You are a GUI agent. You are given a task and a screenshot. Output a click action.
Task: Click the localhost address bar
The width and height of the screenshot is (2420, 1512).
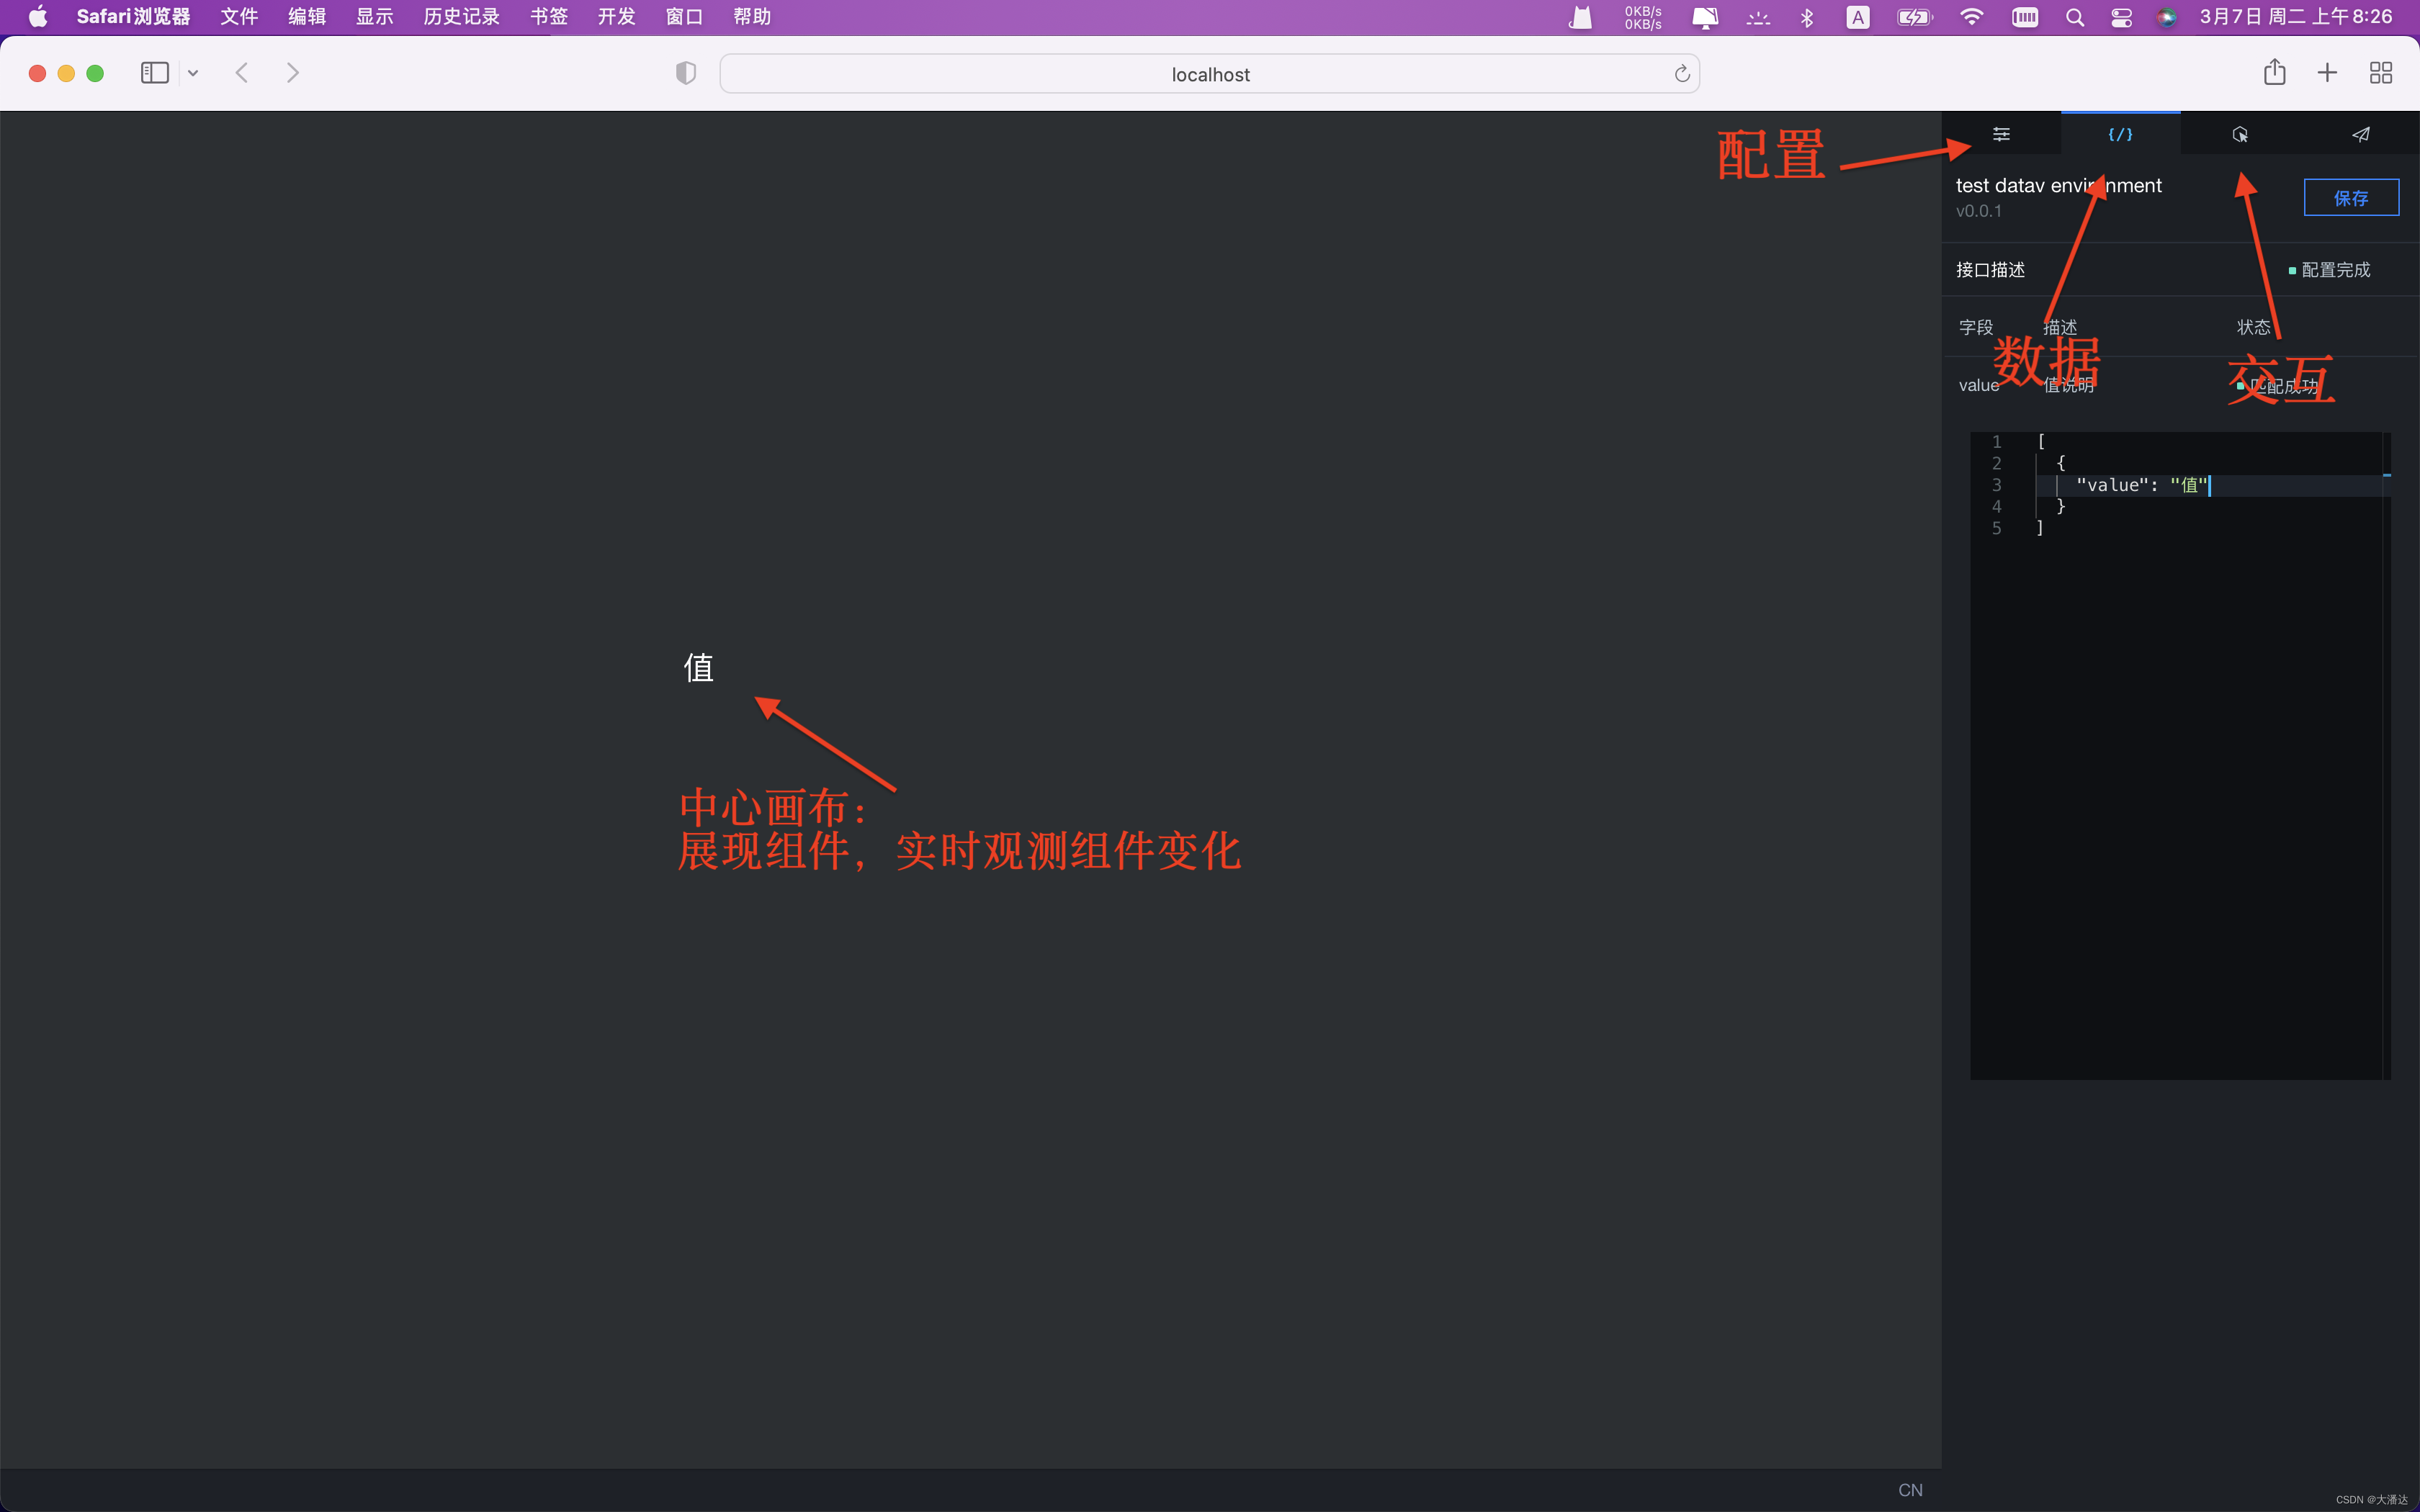(1209, 74)
